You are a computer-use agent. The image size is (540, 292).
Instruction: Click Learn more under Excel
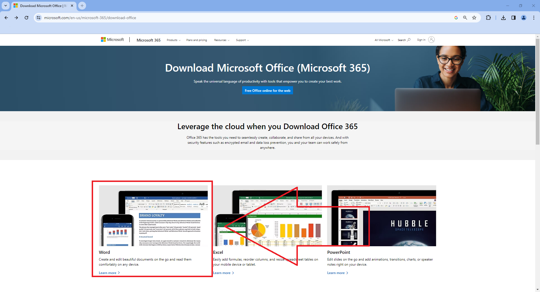[224, 273]
